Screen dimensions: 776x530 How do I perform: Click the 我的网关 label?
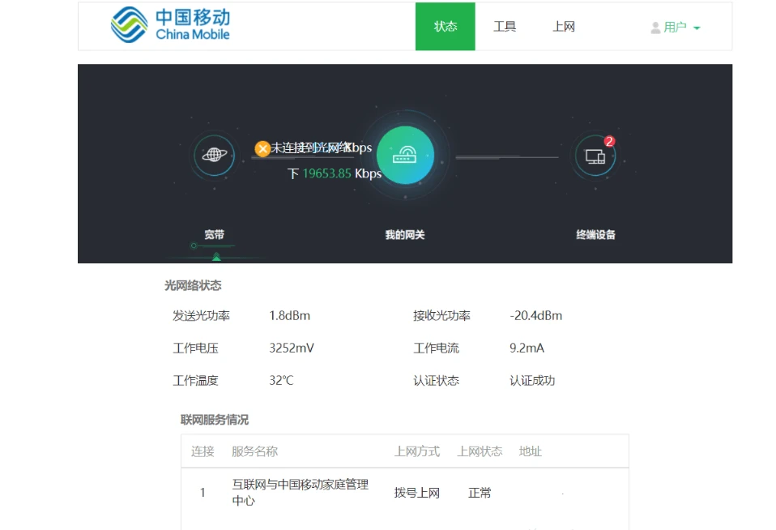click(x=405, y=235)
